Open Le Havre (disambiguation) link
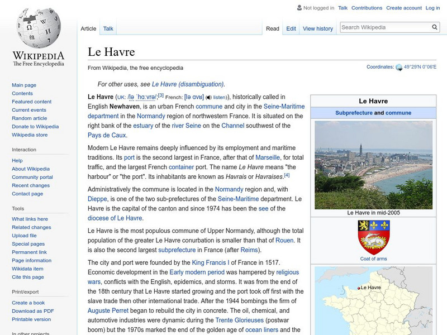The width and height of the screenshot is (447, 335). (188, 84)
